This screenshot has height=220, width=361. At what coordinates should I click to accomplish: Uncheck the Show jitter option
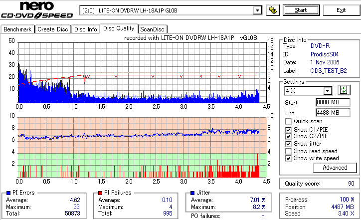[288, 144]
